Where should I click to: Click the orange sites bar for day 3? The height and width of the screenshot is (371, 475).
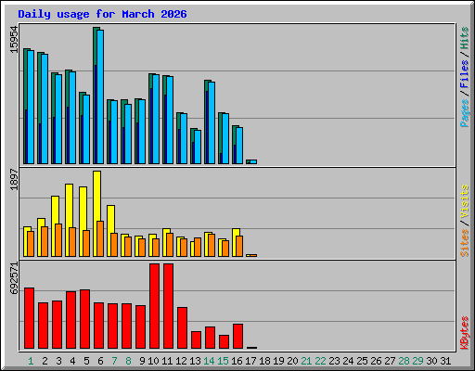tap(58, 240)
